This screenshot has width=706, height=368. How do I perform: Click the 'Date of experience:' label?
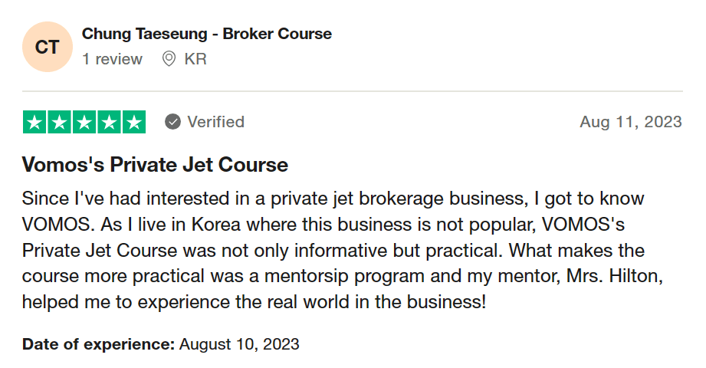99,343
